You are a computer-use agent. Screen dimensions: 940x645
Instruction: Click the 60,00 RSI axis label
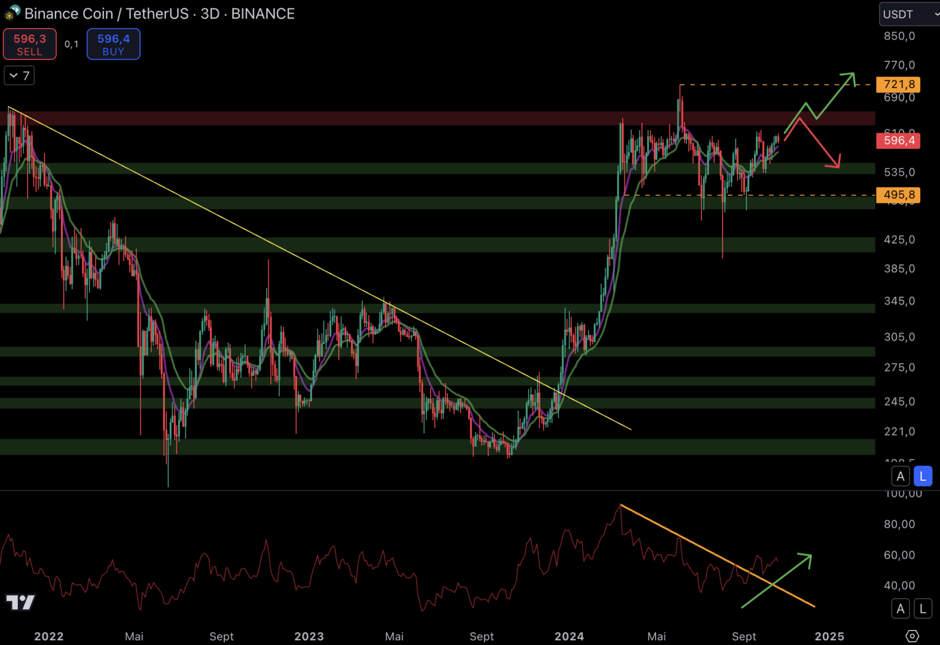coord(899,555)
